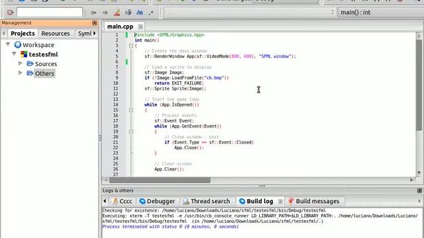424x238 pixels.
Task: Toggle the regular expression search option
Action: (x=151, y=13)
